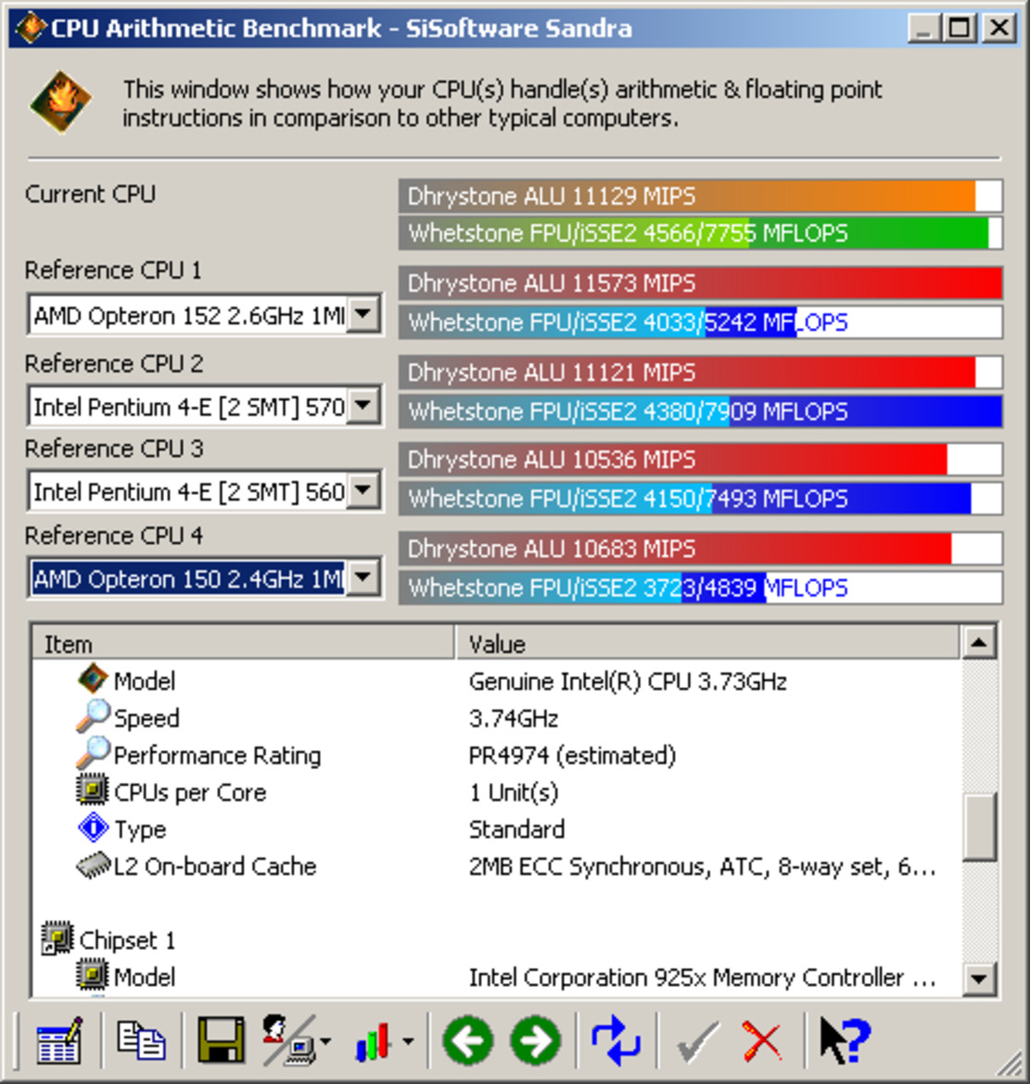
Task: Select the '1 Unit(s)' value
Action: click(x=514, y=792)
